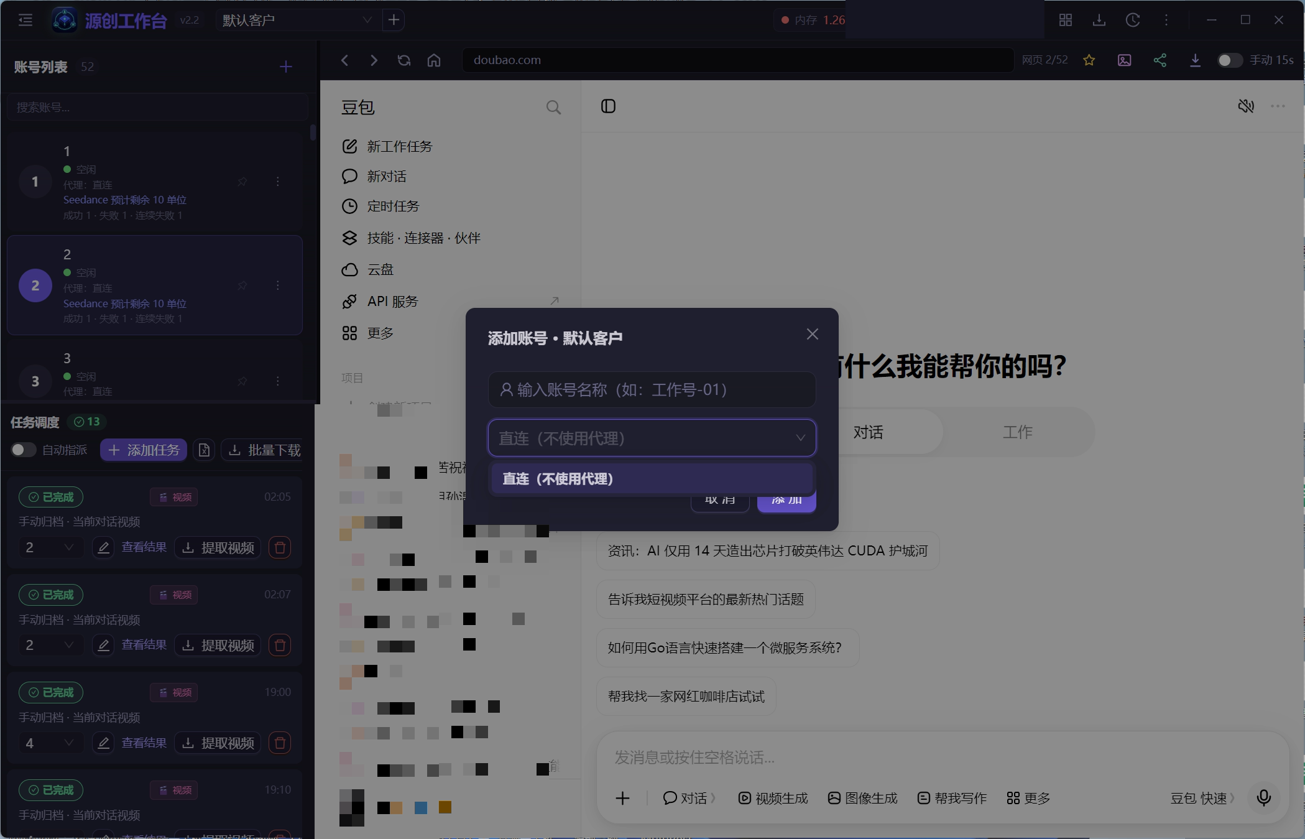Open the account dropdown of the 19:00 task
Viewport: 1305px width, 839px height.
pyautogui.click(x=50, y=743)
